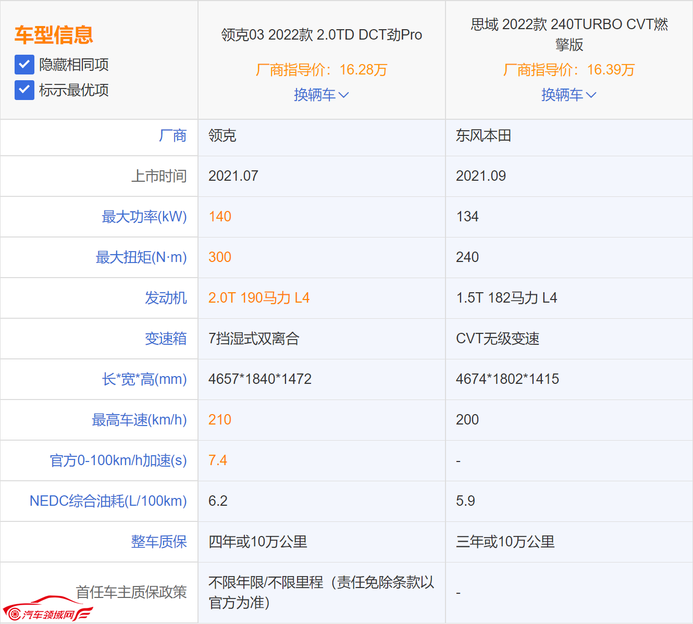Click the 车型信息 heading
This screenshot has width=693, height=624.
tap(54, 35)
